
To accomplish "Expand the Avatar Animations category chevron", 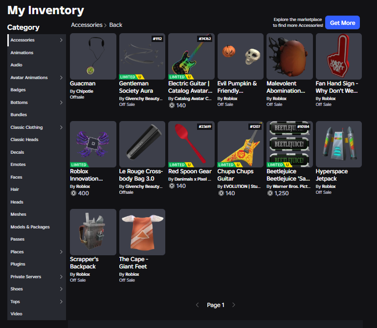I will pyautogui.click(x=61, y=78).
